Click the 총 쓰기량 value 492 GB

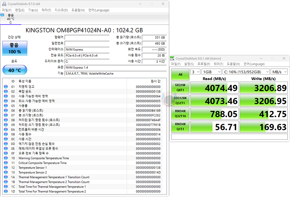[154, 43]
